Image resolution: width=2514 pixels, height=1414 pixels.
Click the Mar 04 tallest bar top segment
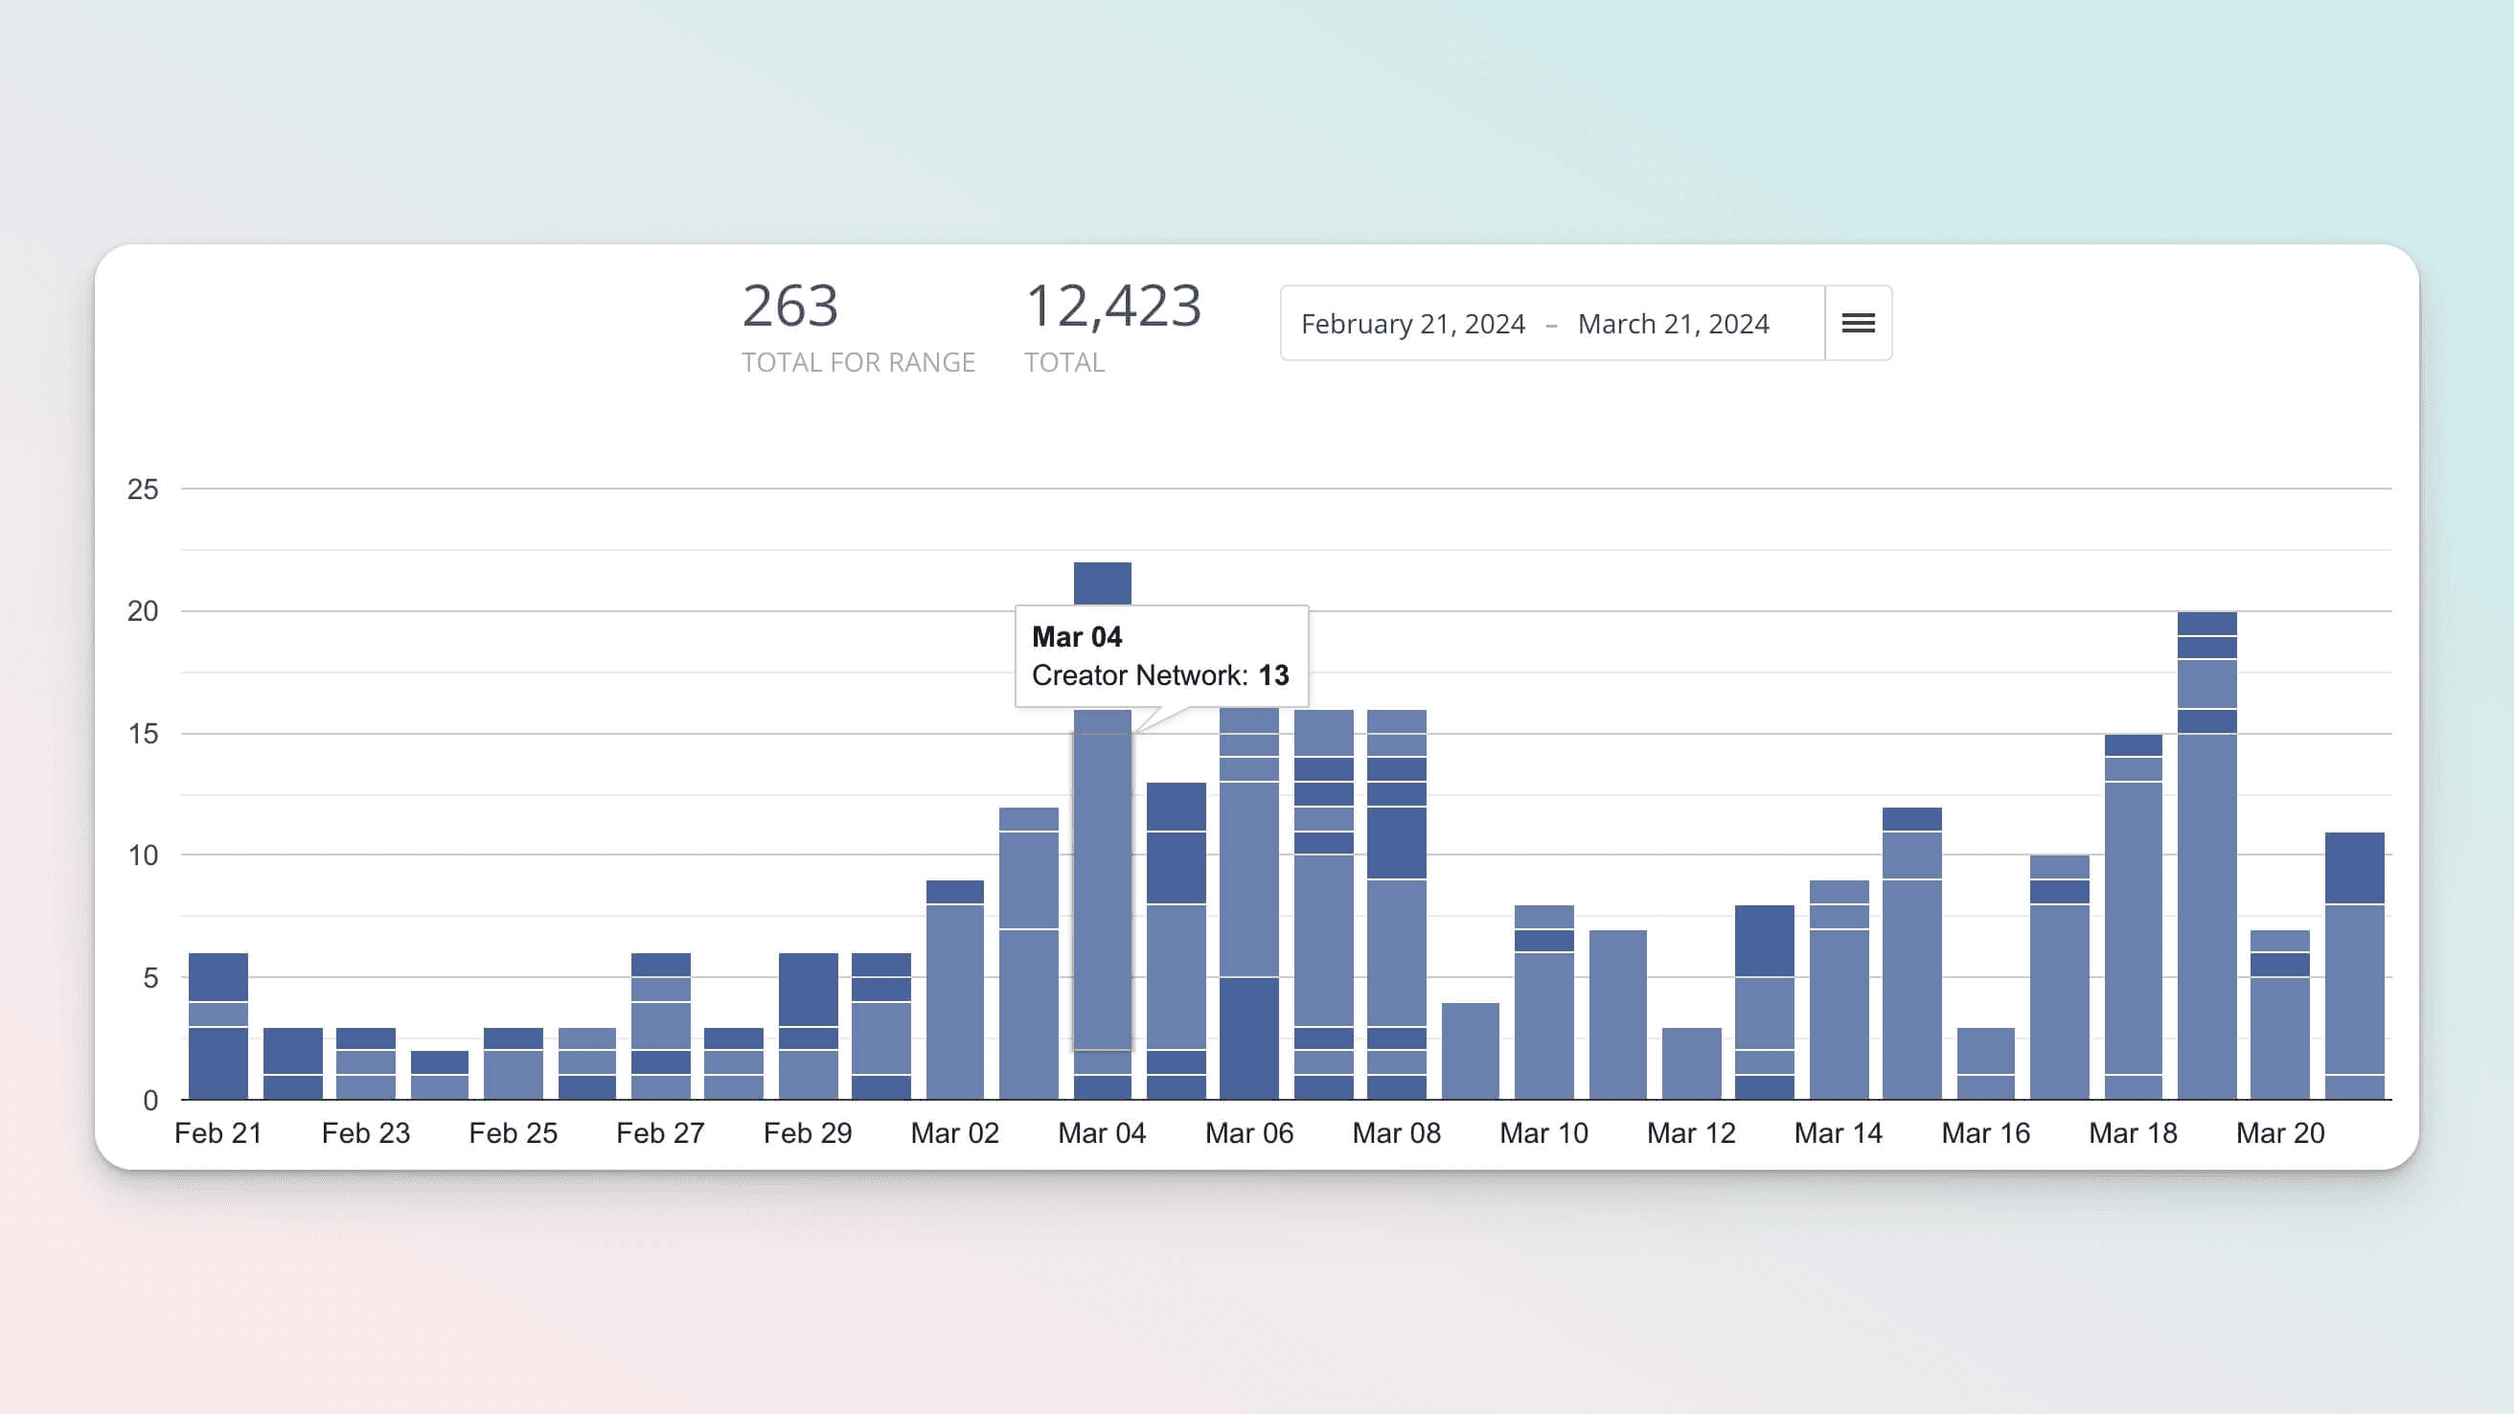pyautogui.click(x=1102, y=582)
